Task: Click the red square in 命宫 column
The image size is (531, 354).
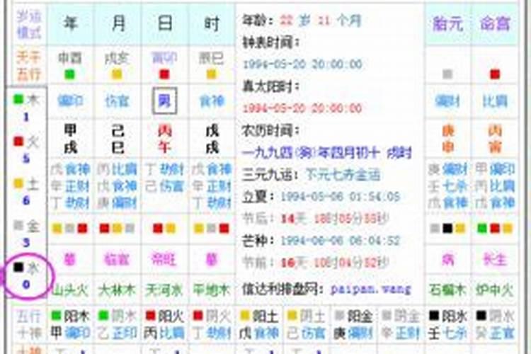Action: pyautogui.click(x=495, y=74)
